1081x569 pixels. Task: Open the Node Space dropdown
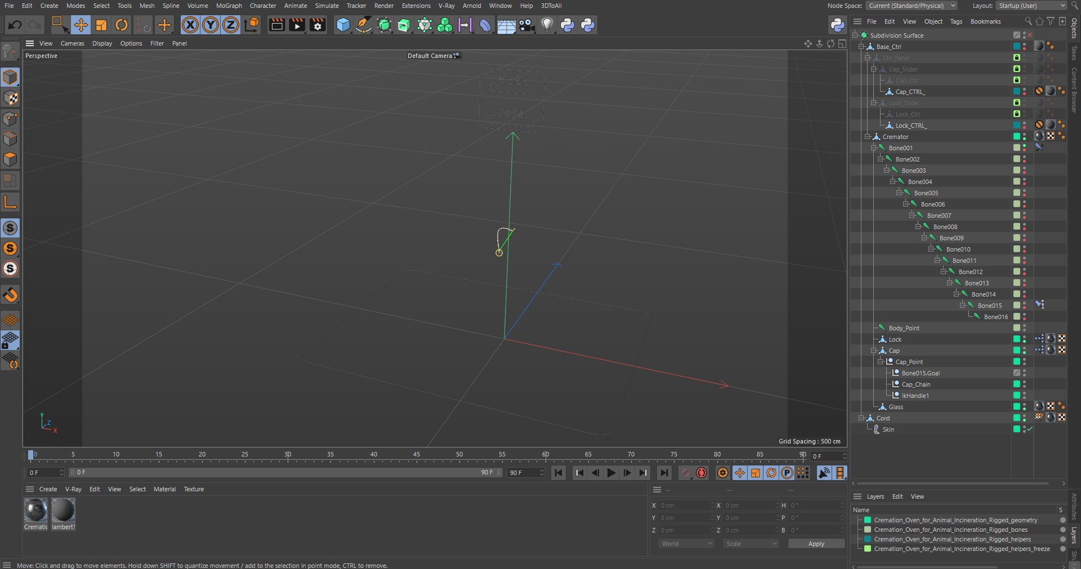912,6
